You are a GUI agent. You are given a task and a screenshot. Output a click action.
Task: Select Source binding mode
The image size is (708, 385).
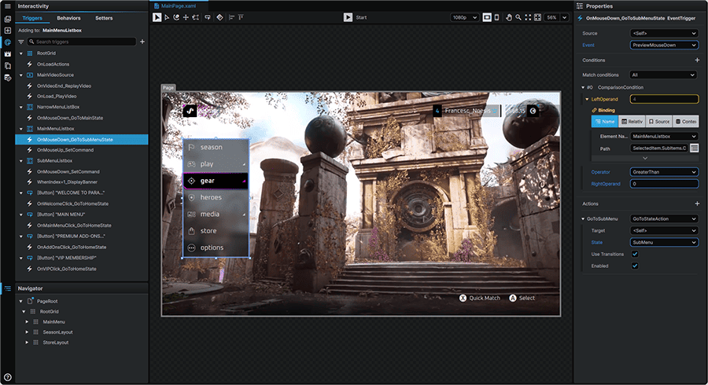(x=658, y=121)
